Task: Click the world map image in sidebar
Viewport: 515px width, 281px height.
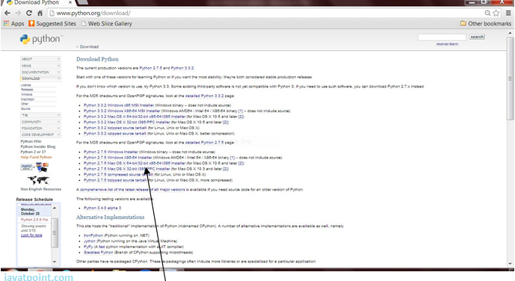Action: (38, 180)
